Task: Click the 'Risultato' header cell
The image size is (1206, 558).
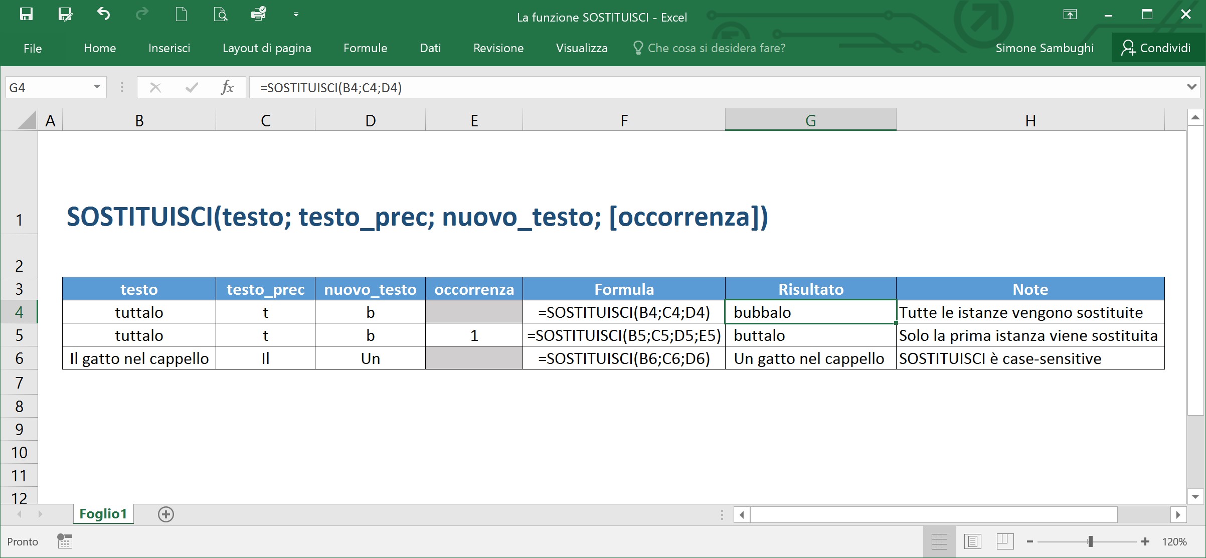Action: [x=810, y=289]
